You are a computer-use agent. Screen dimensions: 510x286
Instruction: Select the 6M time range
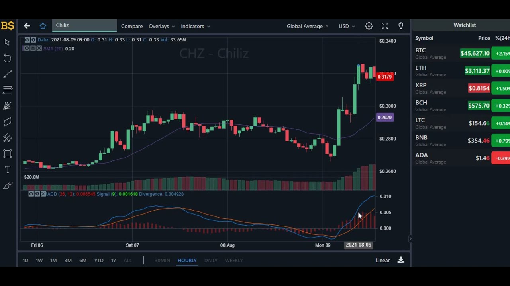click(83, 260)
